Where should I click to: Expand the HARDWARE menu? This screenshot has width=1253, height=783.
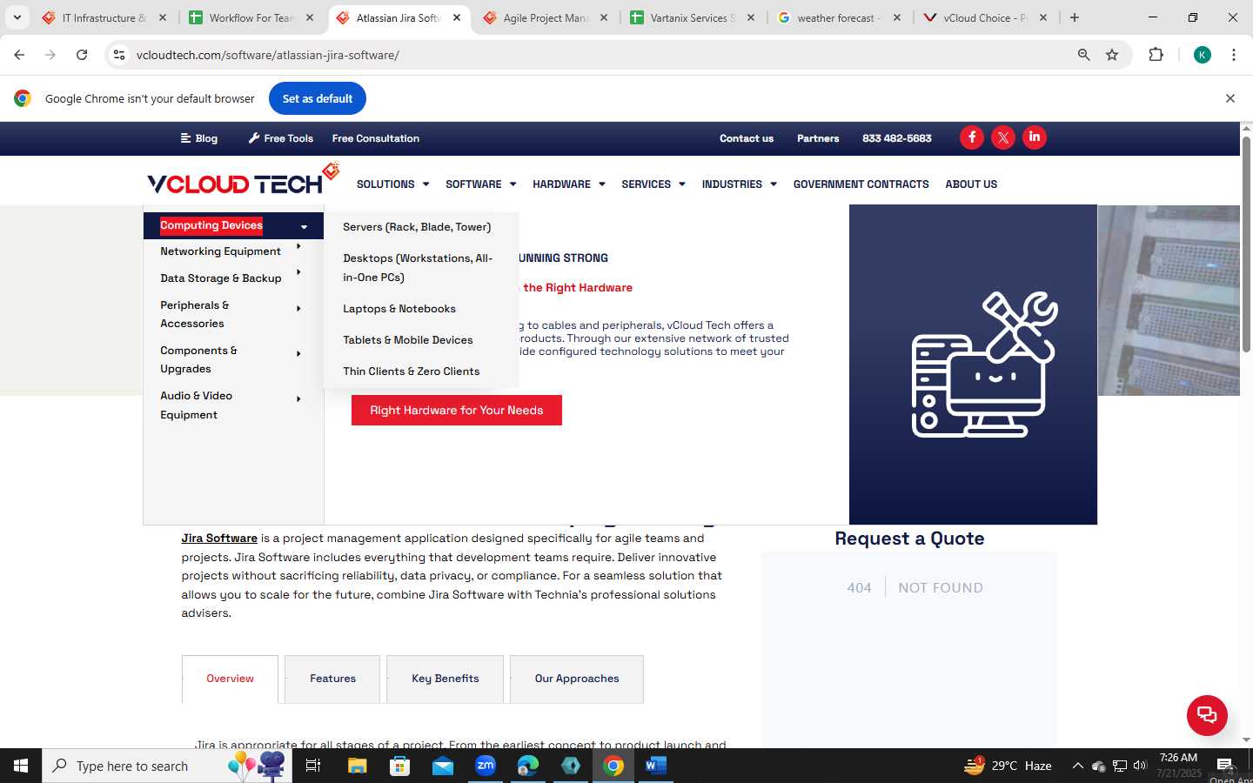(568, 184)
